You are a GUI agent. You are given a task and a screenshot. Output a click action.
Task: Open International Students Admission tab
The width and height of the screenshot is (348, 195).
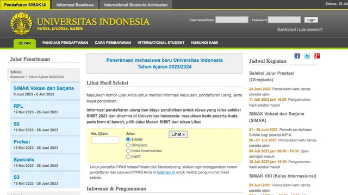pos(136,5)
